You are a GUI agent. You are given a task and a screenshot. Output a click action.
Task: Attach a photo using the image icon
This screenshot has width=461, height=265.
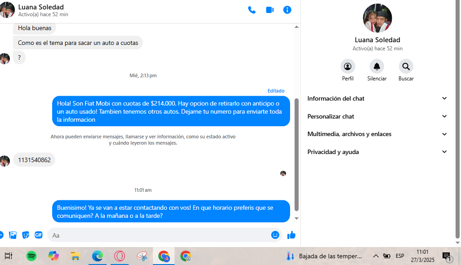(13, 235)
